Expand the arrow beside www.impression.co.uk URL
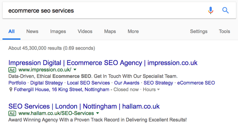The width and height of the screenshot is (238, 127). [75, 70]
